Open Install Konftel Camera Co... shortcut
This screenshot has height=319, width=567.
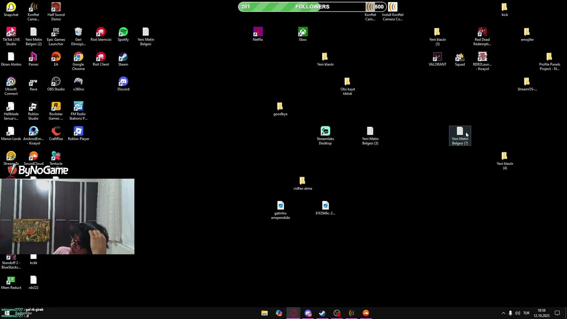[392, 12]
